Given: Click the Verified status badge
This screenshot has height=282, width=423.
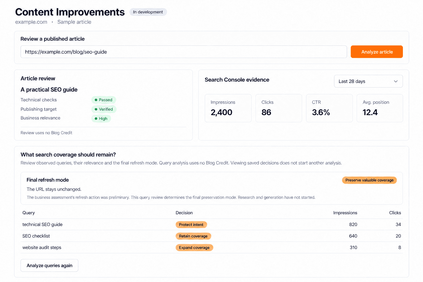Looking at the screenshot, I should tap(104, 109).
